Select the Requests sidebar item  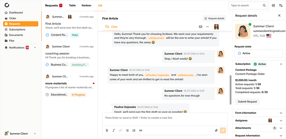coord(21,24)
